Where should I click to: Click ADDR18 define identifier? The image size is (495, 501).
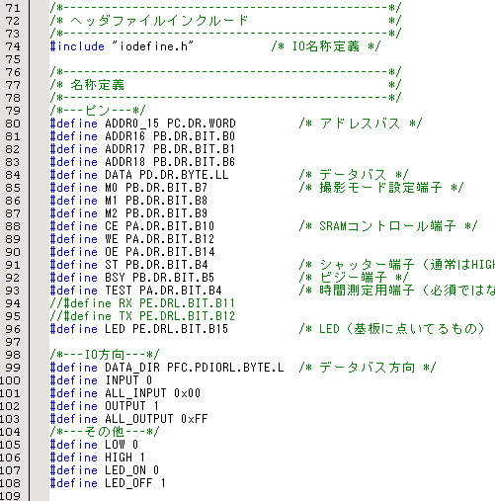click(125, 162)
